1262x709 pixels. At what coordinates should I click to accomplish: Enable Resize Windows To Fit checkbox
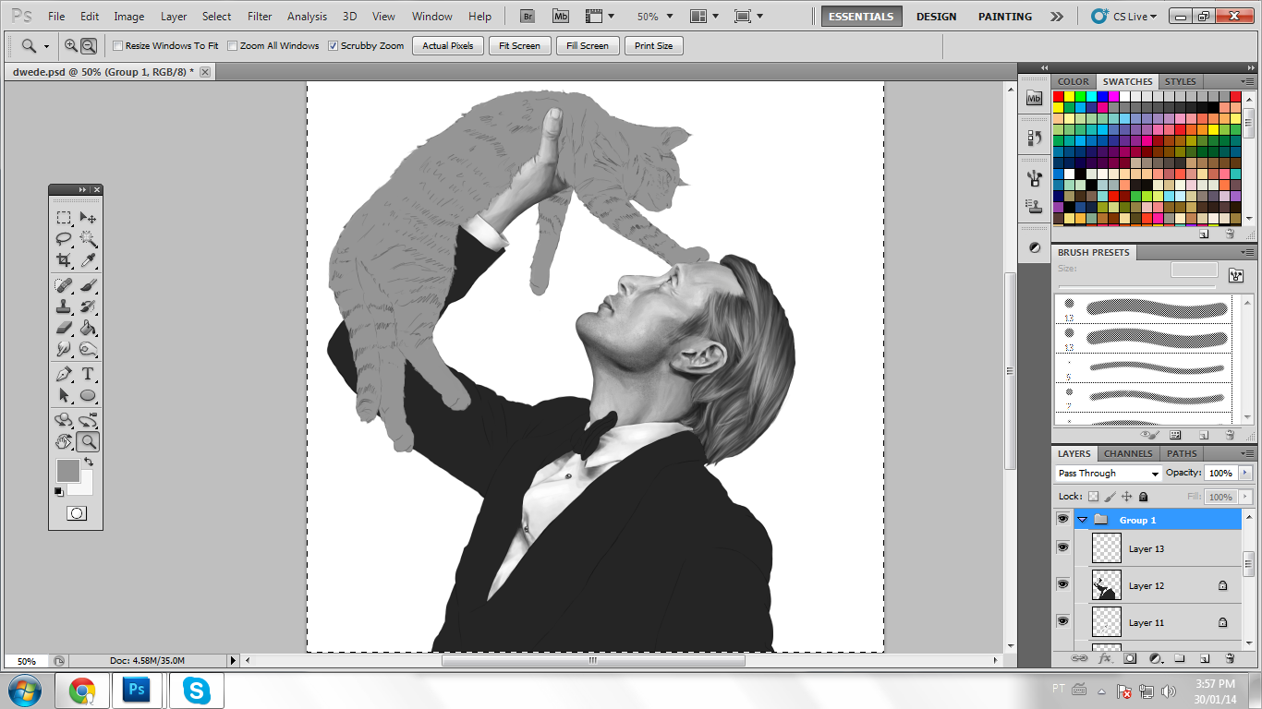[x=117, y=45]
